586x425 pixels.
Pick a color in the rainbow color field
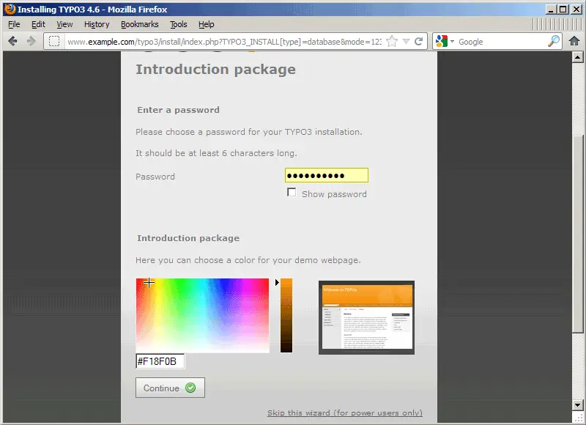point(202,315)
